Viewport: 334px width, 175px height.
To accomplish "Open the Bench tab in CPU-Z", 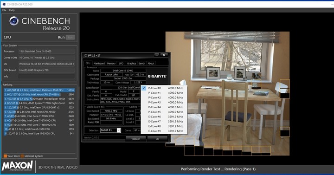I will pyautogui.click(x=141, y=63).
